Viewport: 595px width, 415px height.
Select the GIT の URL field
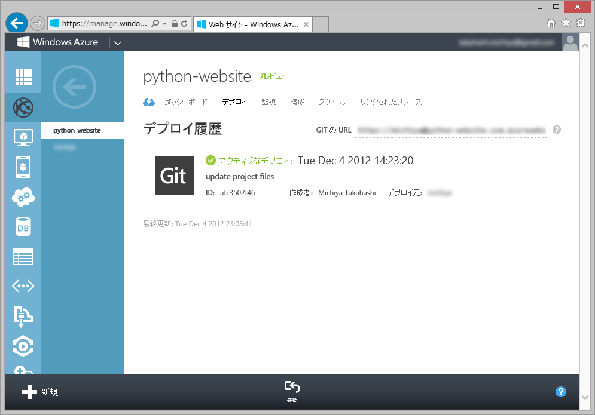[450, 130]
